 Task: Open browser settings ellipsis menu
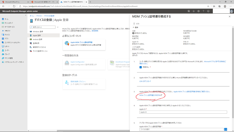coord(230,6)
